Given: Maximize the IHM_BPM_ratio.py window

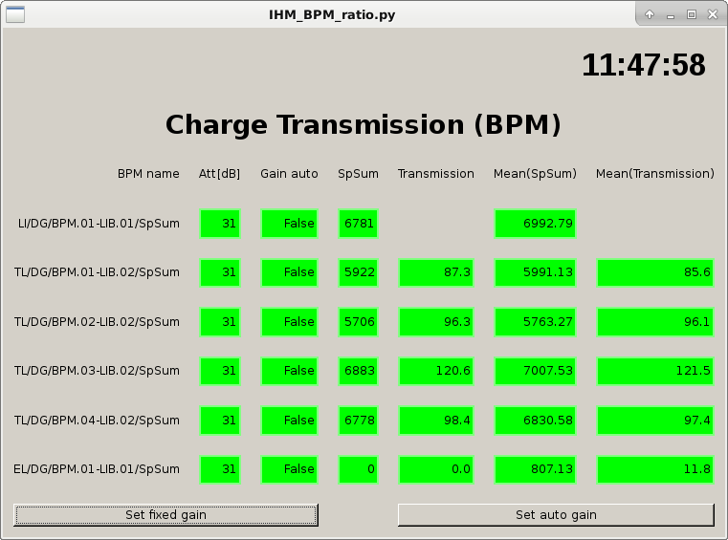Looking at the screenshot, I should 692,14.
